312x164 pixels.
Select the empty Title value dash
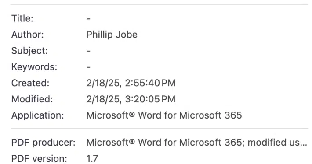click(x=88, y=19)
